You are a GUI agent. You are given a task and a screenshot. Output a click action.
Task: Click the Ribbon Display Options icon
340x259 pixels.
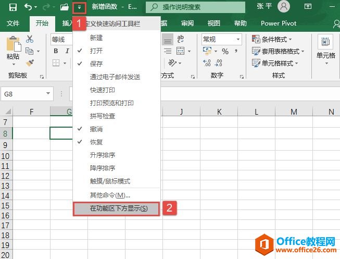pyautogui.click(x=308, y=6)
